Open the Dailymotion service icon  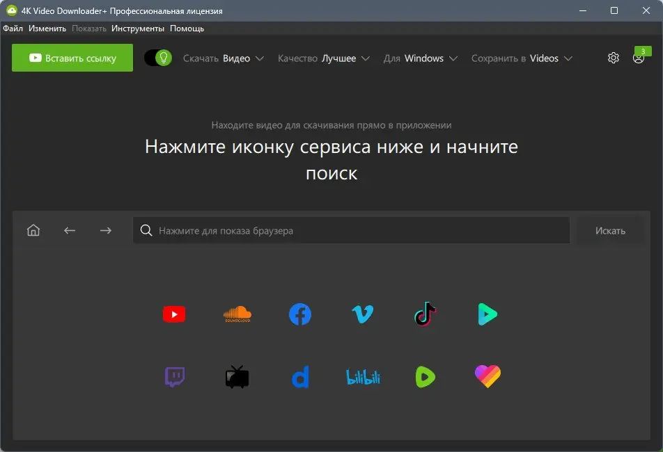[x=299, y=376]
